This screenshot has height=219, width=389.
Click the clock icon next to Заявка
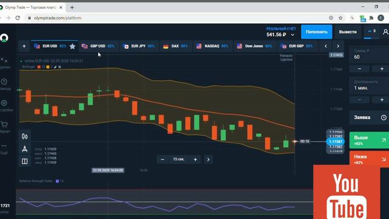384,117
